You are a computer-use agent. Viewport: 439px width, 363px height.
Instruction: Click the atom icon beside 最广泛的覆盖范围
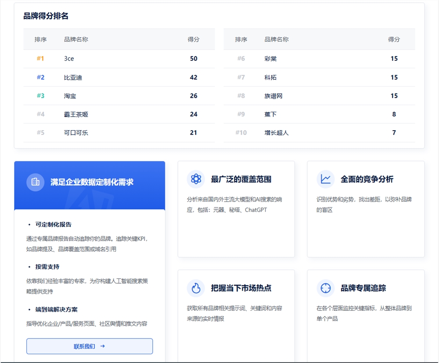pyautogui.click(x=196, y=179)
